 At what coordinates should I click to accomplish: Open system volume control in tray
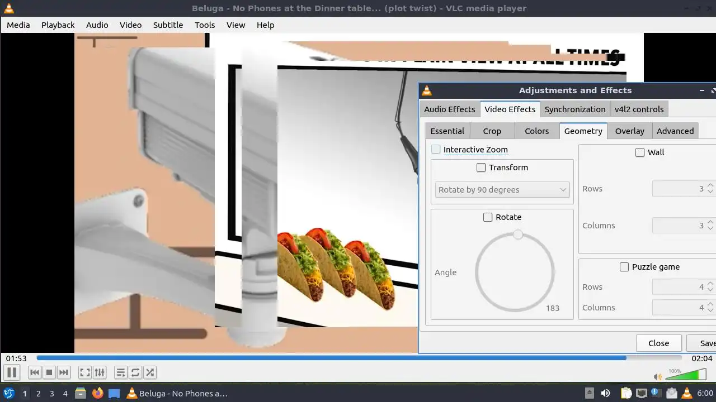pyautogui.click(x=605, y=393)
